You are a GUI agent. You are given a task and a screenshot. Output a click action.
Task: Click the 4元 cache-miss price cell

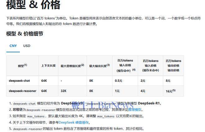tap(143, 91)
